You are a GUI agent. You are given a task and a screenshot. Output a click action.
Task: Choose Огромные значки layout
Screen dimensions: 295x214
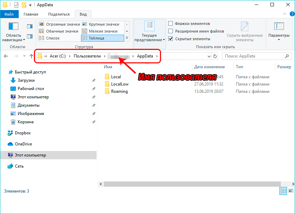point(60,24)
